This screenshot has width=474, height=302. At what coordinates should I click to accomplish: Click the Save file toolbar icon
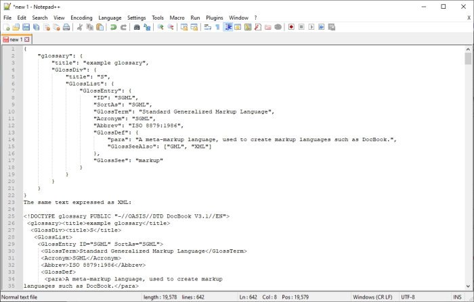coord(26,27)
